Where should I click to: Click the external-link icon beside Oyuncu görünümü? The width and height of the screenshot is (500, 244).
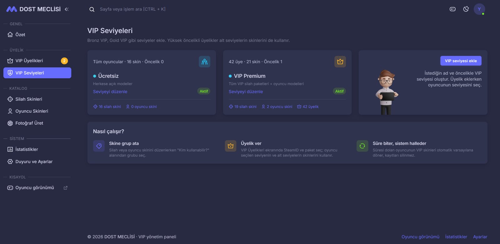click(66, 188)
